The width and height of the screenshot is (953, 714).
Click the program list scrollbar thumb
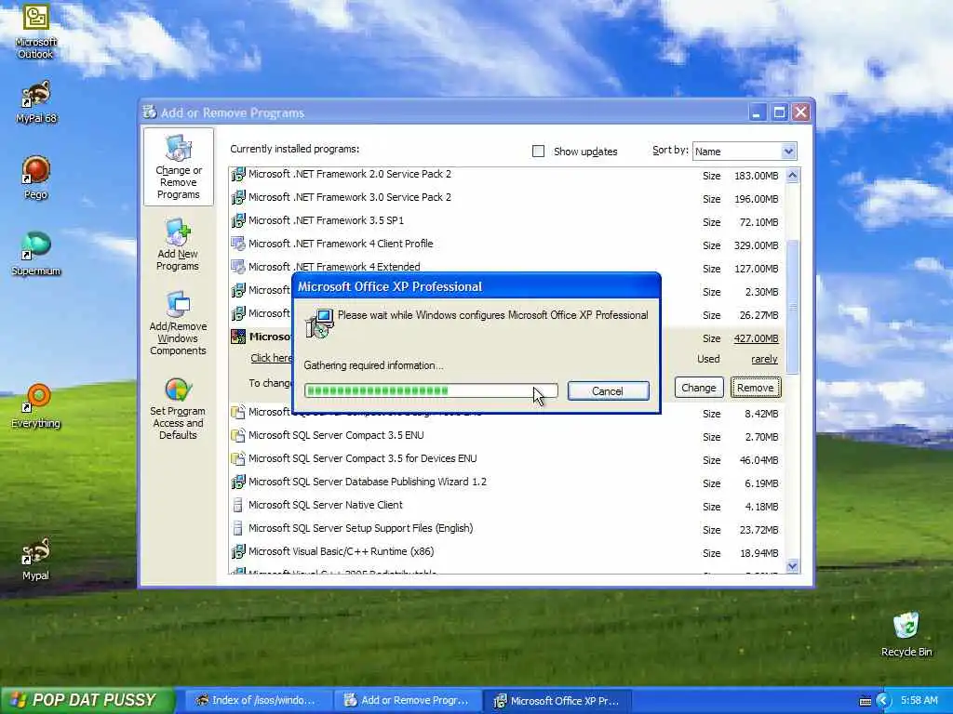(x=792, y=307)
